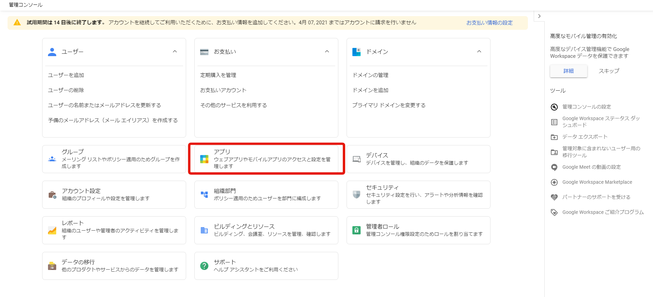Open the サポート card title
Viewport: 653px width, 297px height.
pyautogui.click(x=225, y=262)
